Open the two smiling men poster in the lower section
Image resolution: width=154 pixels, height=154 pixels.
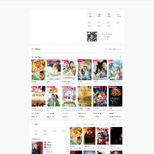tap(76, 136)
